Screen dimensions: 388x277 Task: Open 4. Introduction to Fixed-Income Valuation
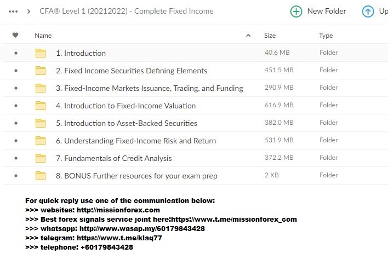point(125,106)
